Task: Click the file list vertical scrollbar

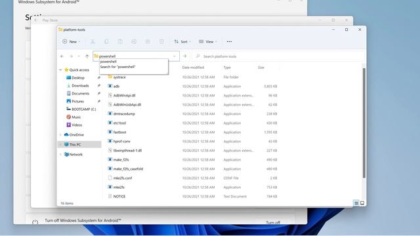Action: point(364,123)
